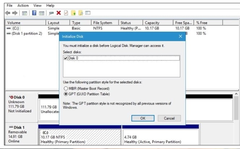Select MBR (Master Boot Record) option
240x149 pixels.
tap(66, 88)
